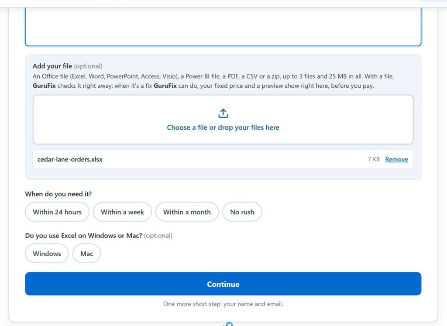
Task: Click the Continue button
Action: click(223, 284)
